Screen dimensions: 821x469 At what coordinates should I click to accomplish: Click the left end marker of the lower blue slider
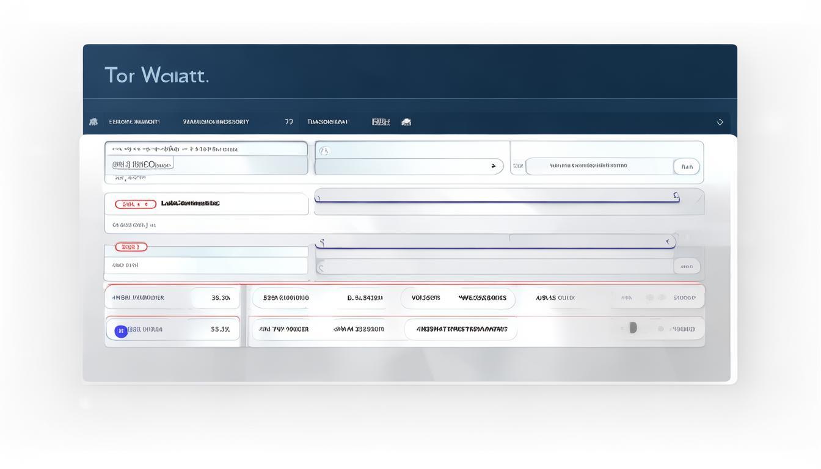322,242
